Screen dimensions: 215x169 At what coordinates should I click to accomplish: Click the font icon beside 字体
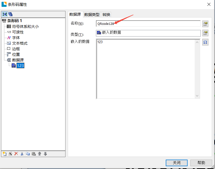coord(9,38)
